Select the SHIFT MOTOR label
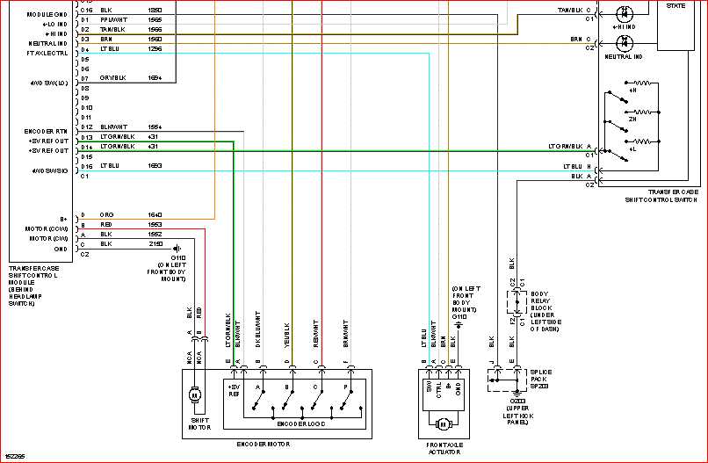This screenshot has height=463, width=708. pyautogui.click(x=199, y=423)
